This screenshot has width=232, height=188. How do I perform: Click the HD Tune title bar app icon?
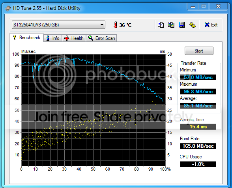pos(8,8)
